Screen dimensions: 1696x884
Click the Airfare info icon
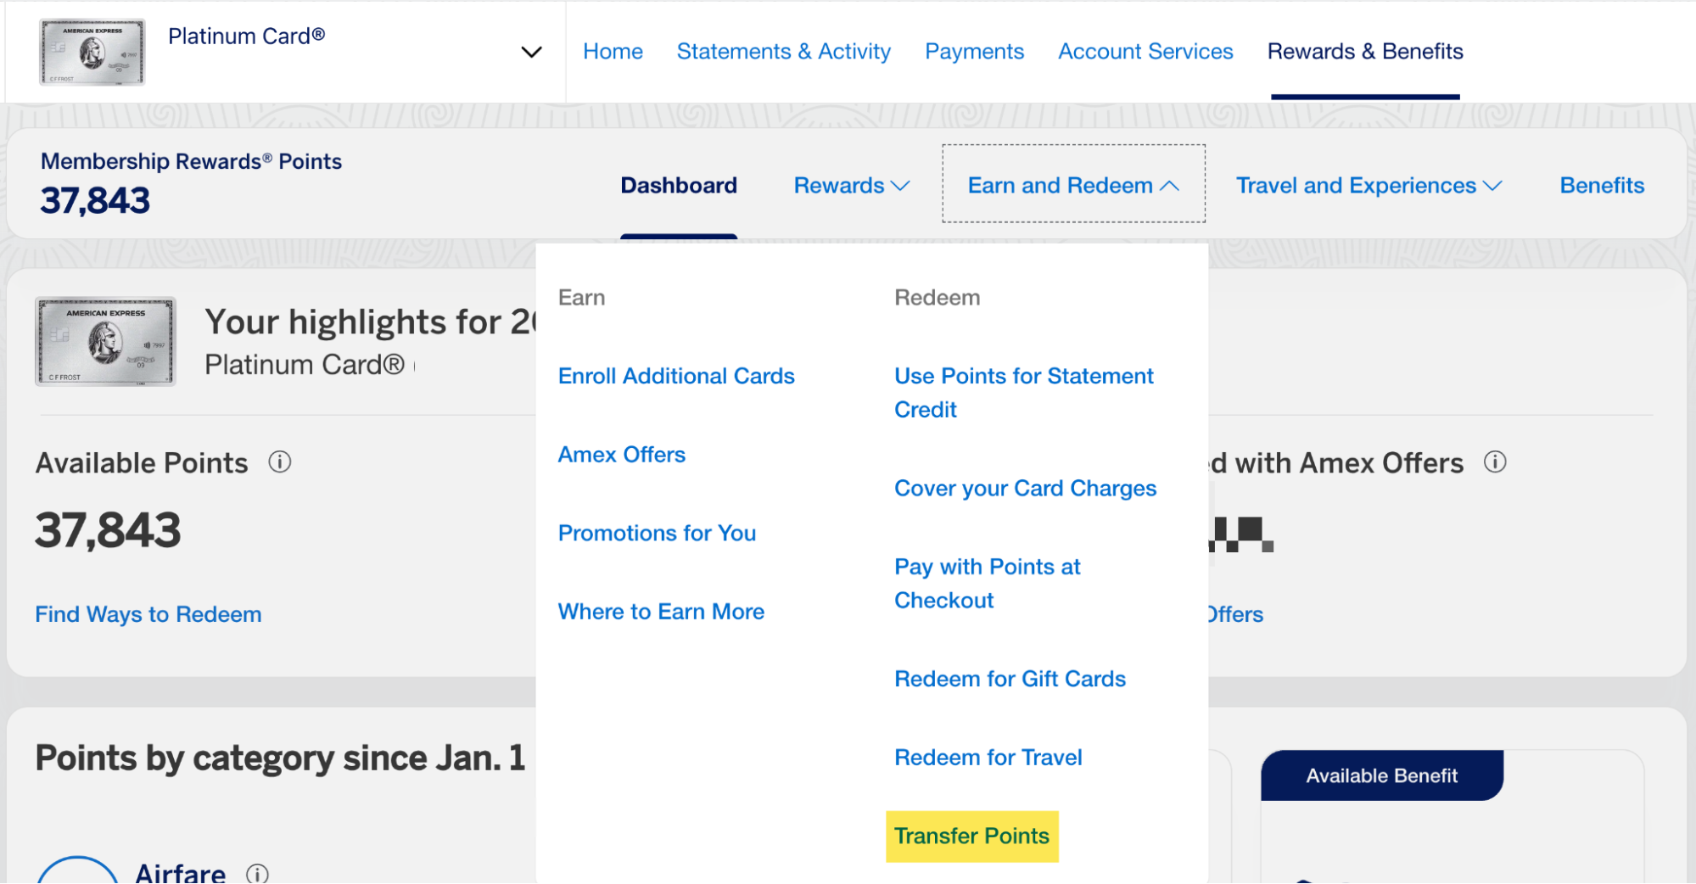point(257,873)
